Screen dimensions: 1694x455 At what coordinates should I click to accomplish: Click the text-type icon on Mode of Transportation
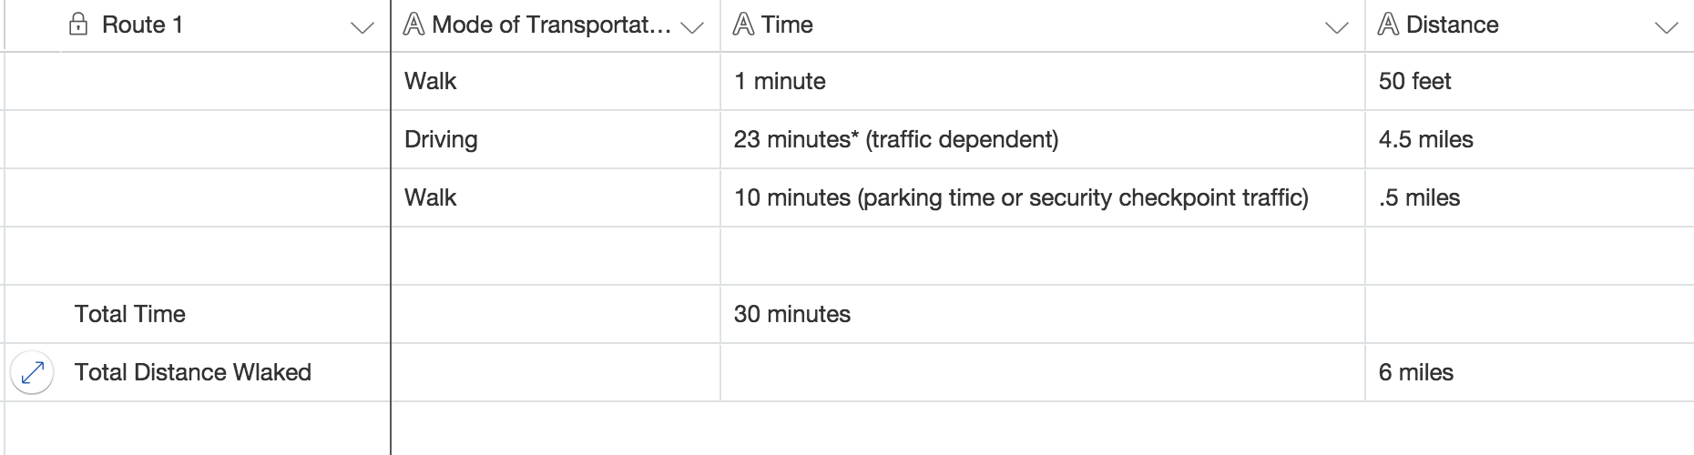click(x=413, y=25)
